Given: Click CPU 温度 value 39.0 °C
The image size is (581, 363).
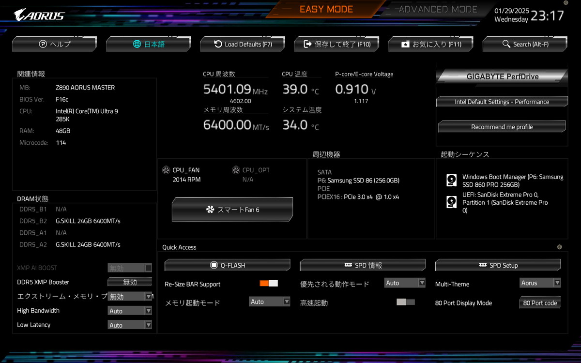Looking at the screenshot, I should pos(301,89).
